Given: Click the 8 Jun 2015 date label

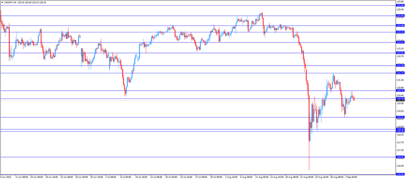Looking at the screenshot, I should click(5, 177).
